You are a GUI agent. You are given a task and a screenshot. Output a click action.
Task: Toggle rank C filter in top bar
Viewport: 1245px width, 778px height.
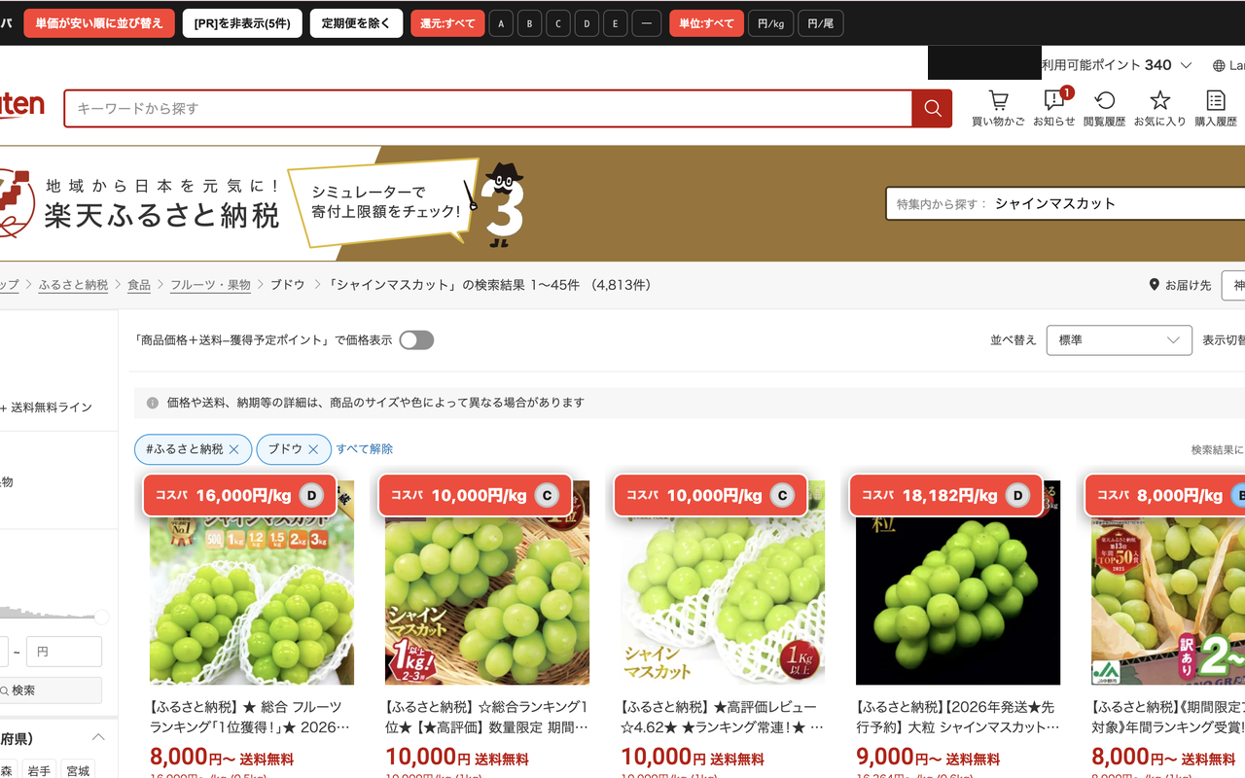pyautogui.click(x=558, y=23)
